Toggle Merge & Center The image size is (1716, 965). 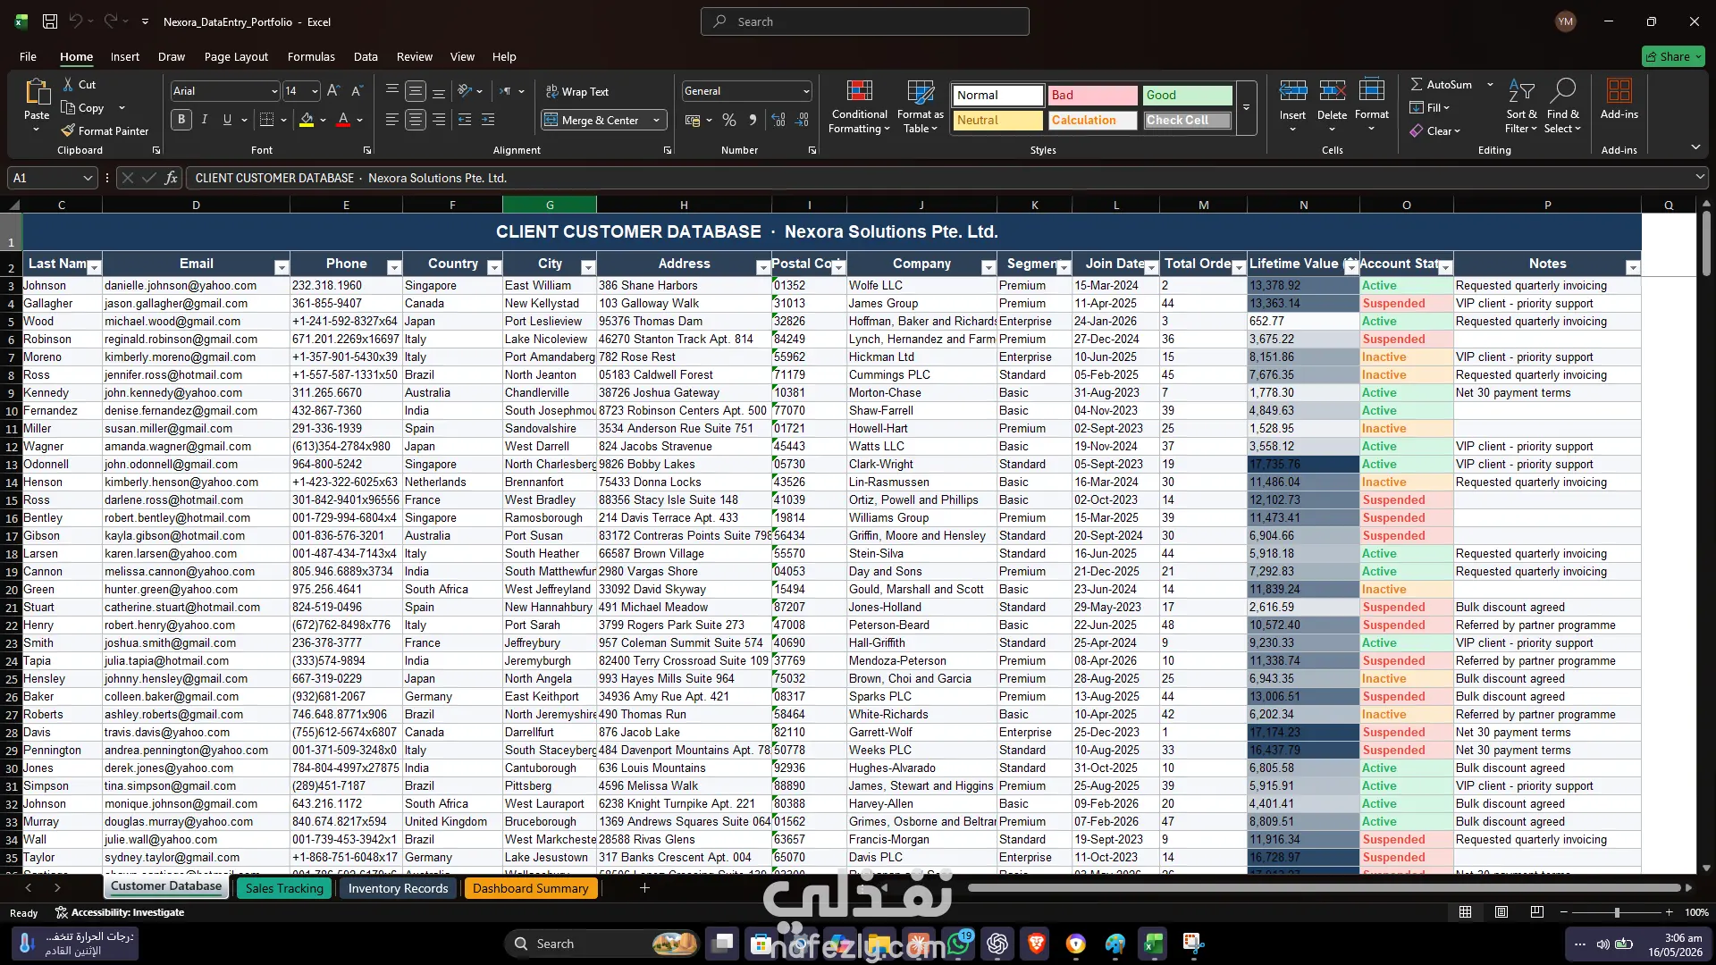593,121
